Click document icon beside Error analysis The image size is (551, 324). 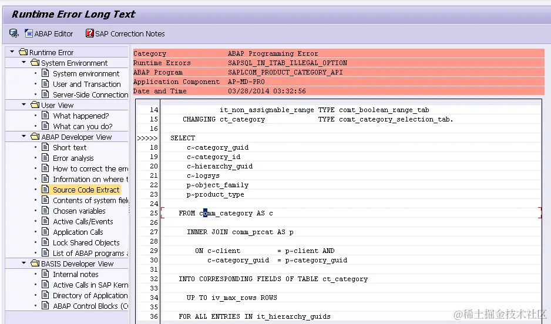[x=45, y=157]
